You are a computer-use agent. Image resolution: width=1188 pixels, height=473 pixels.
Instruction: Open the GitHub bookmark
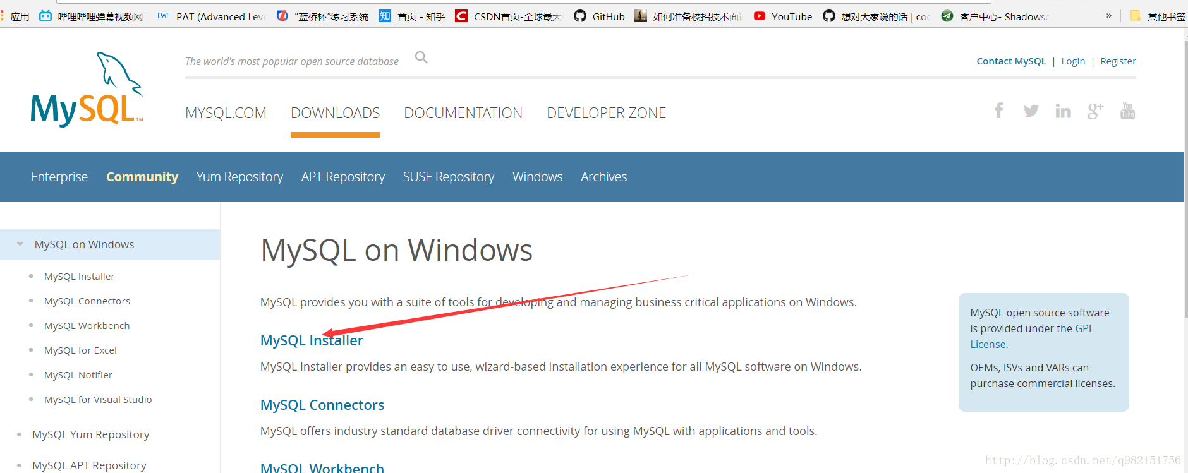click(599, 16)
